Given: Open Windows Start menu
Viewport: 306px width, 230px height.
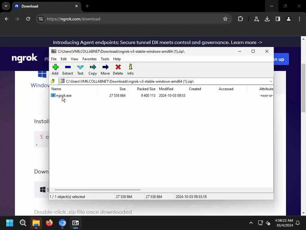Looking at the screenshot, I should tap(10, 223).
